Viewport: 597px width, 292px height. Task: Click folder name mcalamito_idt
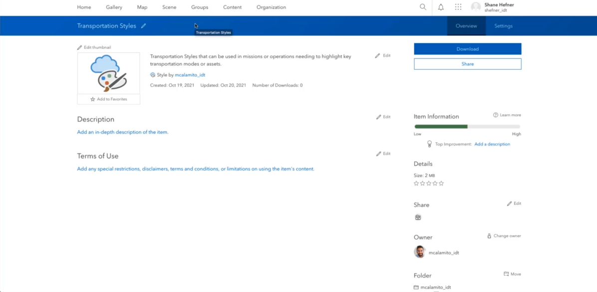point(436,288)
